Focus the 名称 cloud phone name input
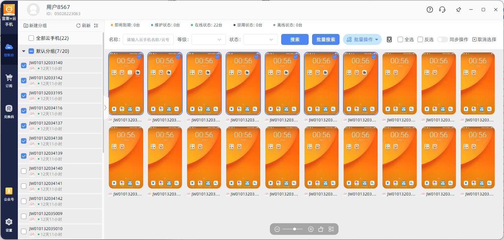504x240 pixels. click(x=148, y=39)
